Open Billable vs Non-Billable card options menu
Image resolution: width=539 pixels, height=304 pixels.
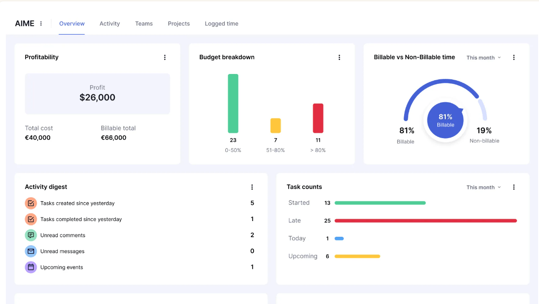coord(514,57)
